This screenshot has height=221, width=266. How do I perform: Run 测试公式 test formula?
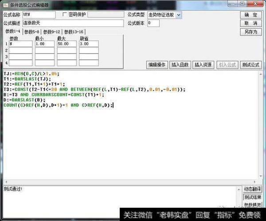tap(251, 65)
